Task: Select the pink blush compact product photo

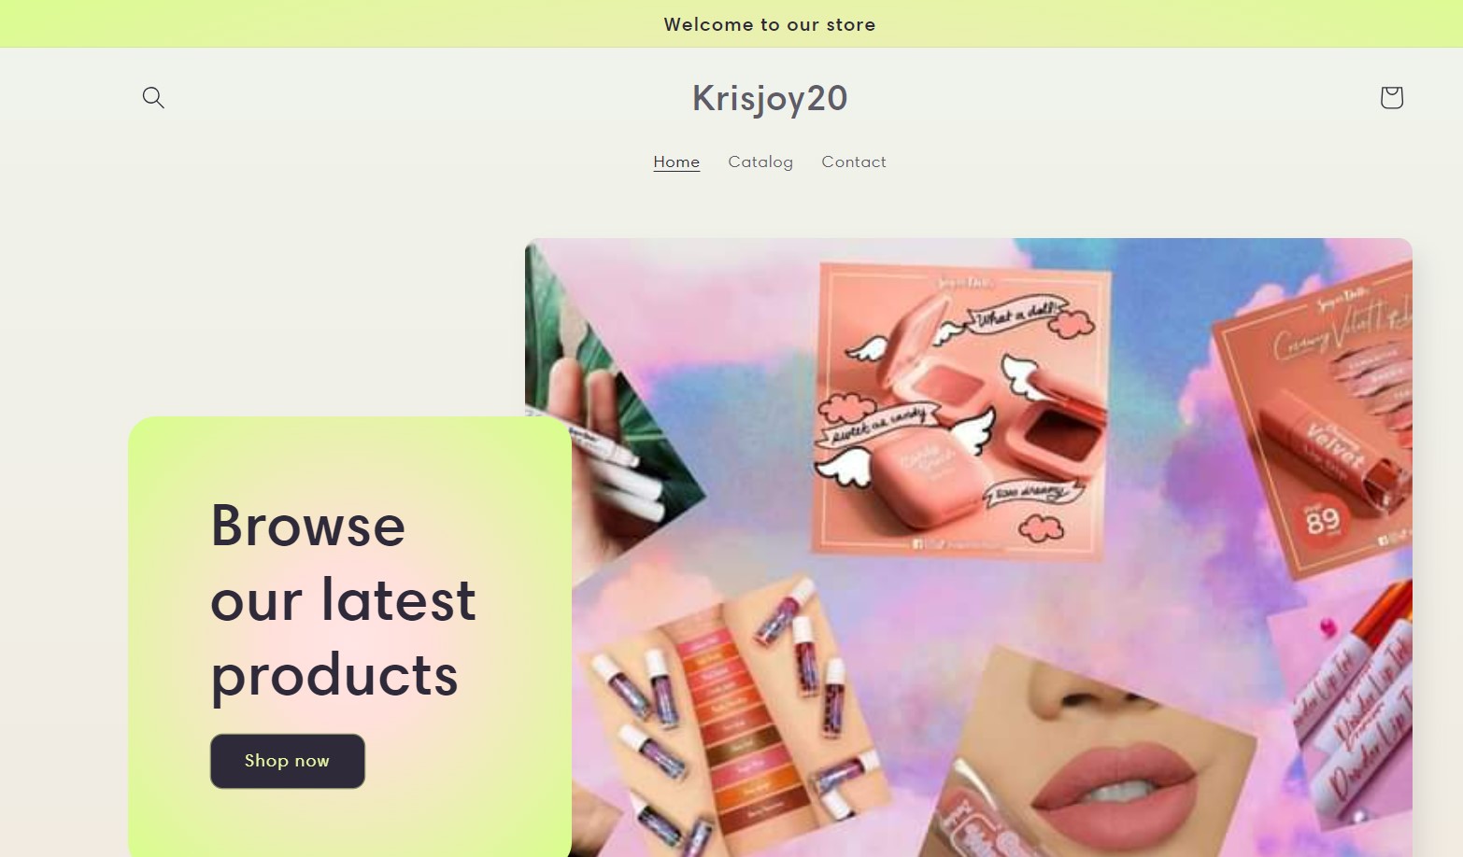Action: coord(960,411)
